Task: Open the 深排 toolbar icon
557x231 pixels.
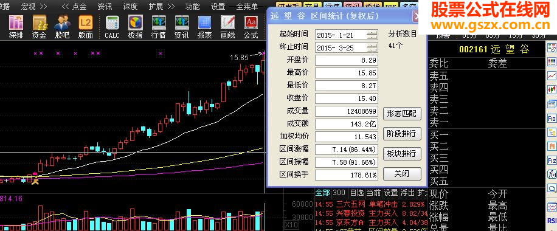Action: click(x=16, y=27)
